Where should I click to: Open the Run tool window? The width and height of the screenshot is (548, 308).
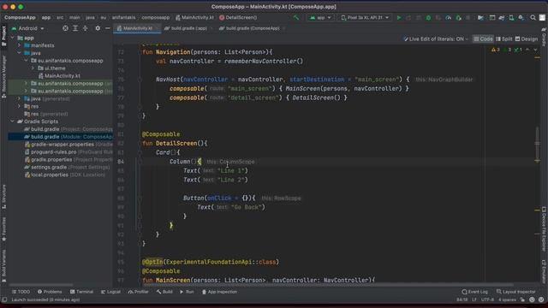(x=187, y=292)
